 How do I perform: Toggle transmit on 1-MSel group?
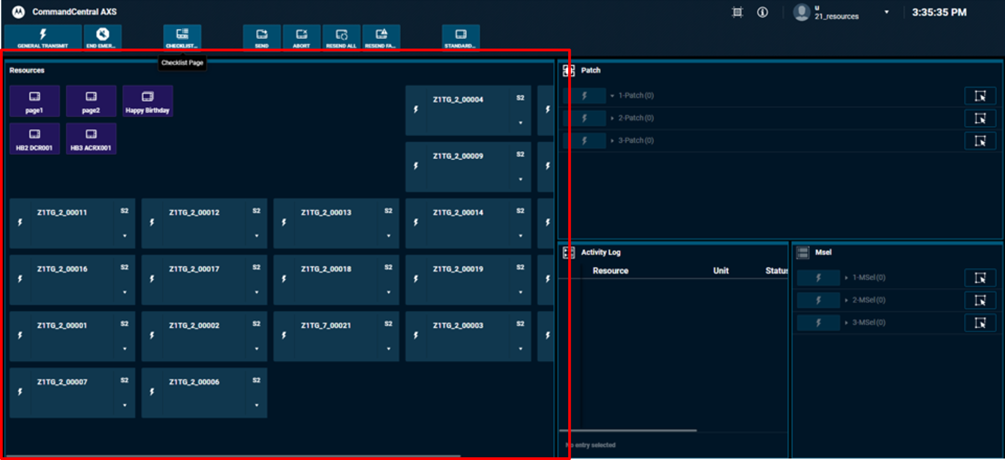(818, 278)
